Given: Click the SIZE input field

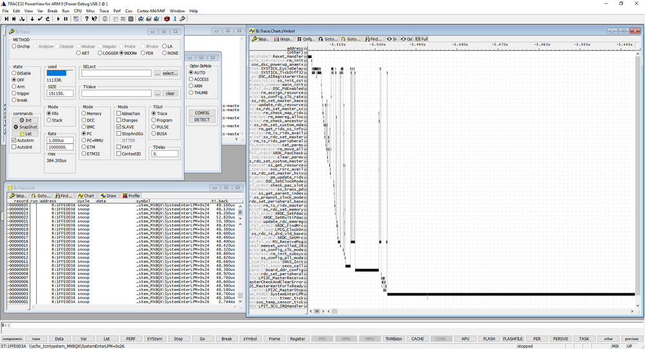Looking at the screenshot, I should (x=60, y=94).
